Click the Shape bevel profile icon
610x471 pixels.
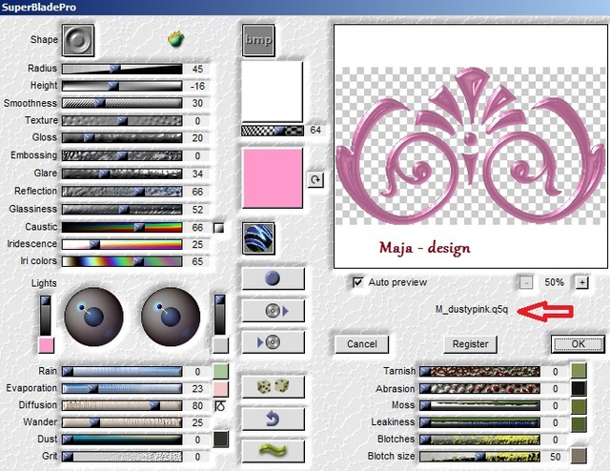[78, 40]
